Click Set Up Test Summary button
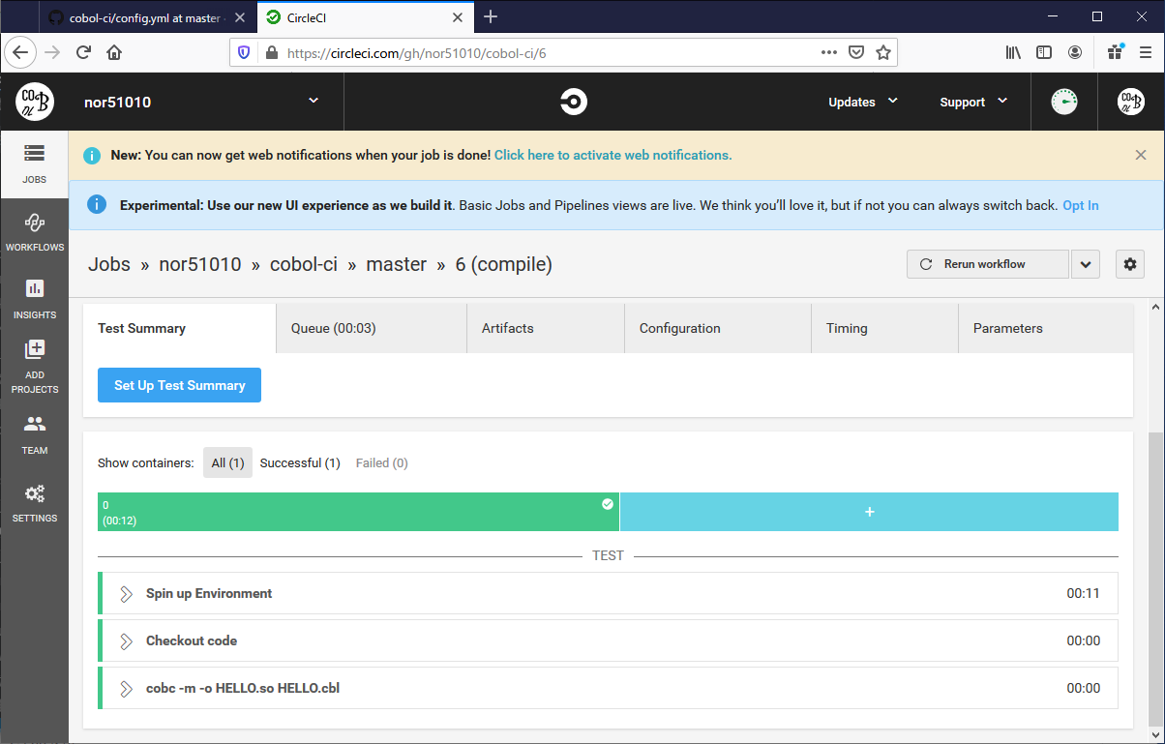The width and height of the screenshot is (1165, 744). tap(179, 385)
